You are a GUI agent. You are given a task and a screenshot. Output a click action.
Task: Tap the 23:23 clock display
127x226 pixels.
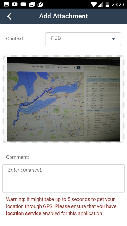[118, 4]
